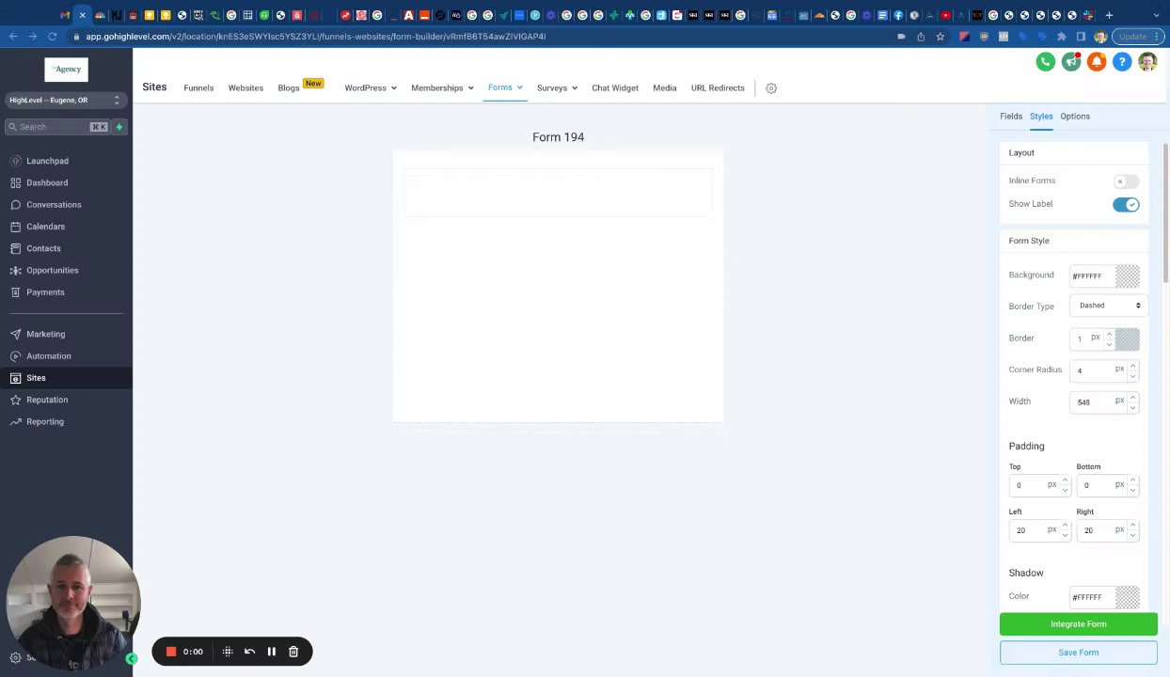
Task: Open the orange notifications bell
Action: 1096,62
